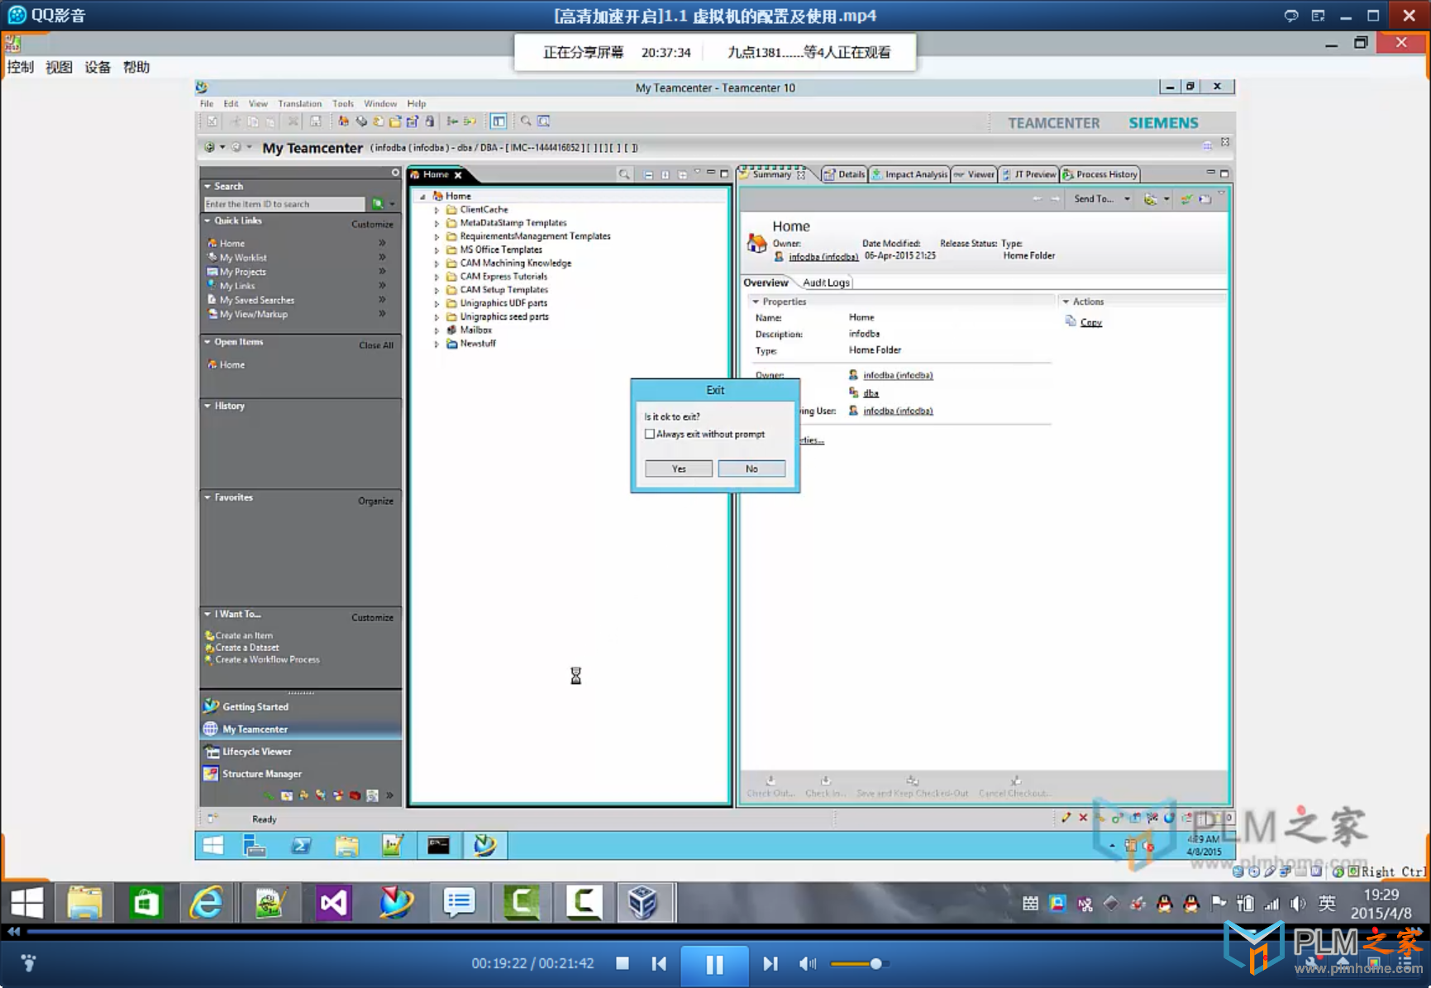Viewport: 1431px width, 988px height.
Task: Skip to the next video
Action: [770, 963]
